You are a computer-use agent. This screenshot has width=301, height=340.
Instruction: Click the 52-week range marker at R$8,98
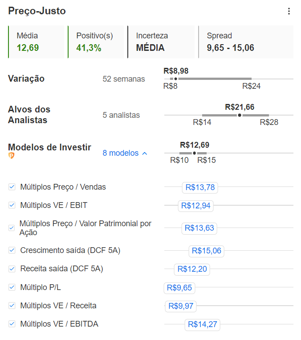click(176, 79)
